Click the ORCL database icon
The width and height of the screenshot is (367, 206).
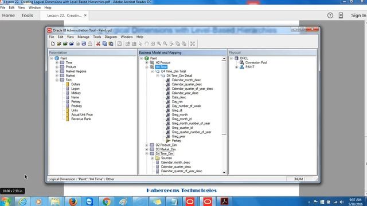pyautogui.click(x=236, y=58)
